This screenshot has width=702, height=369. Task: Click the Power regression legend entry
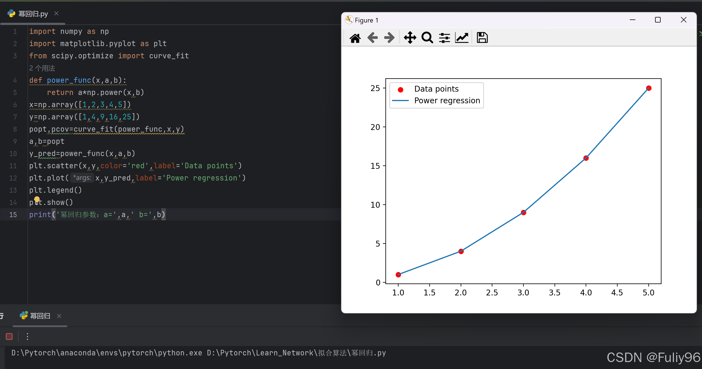coord(447,101)
